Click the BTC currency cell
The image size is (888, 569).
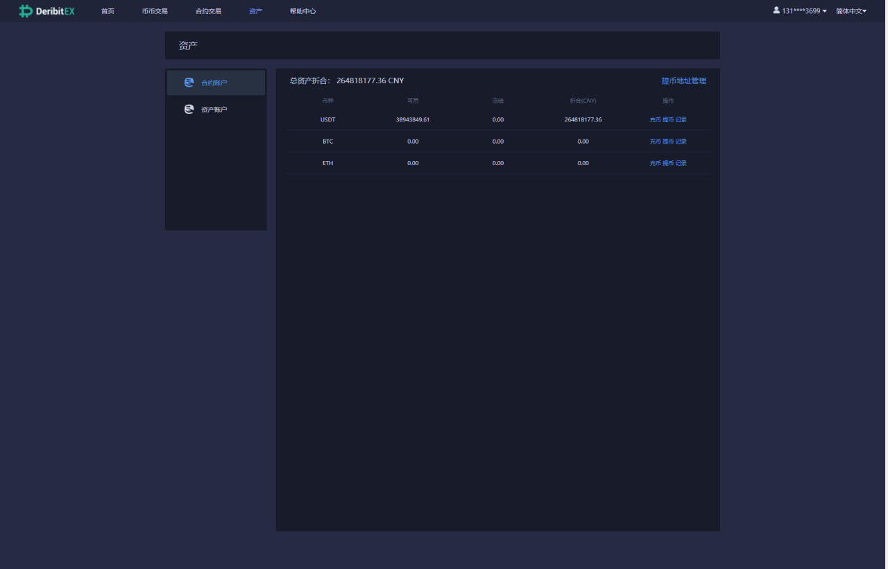coord(327,141)
